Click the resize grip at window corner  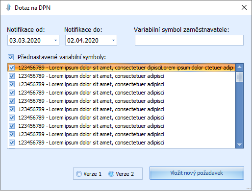pos(249,189)
